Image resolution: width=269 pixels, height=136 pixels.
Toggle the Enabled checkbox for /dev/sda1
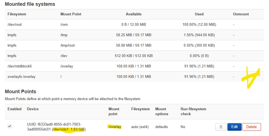click(10, 126)
